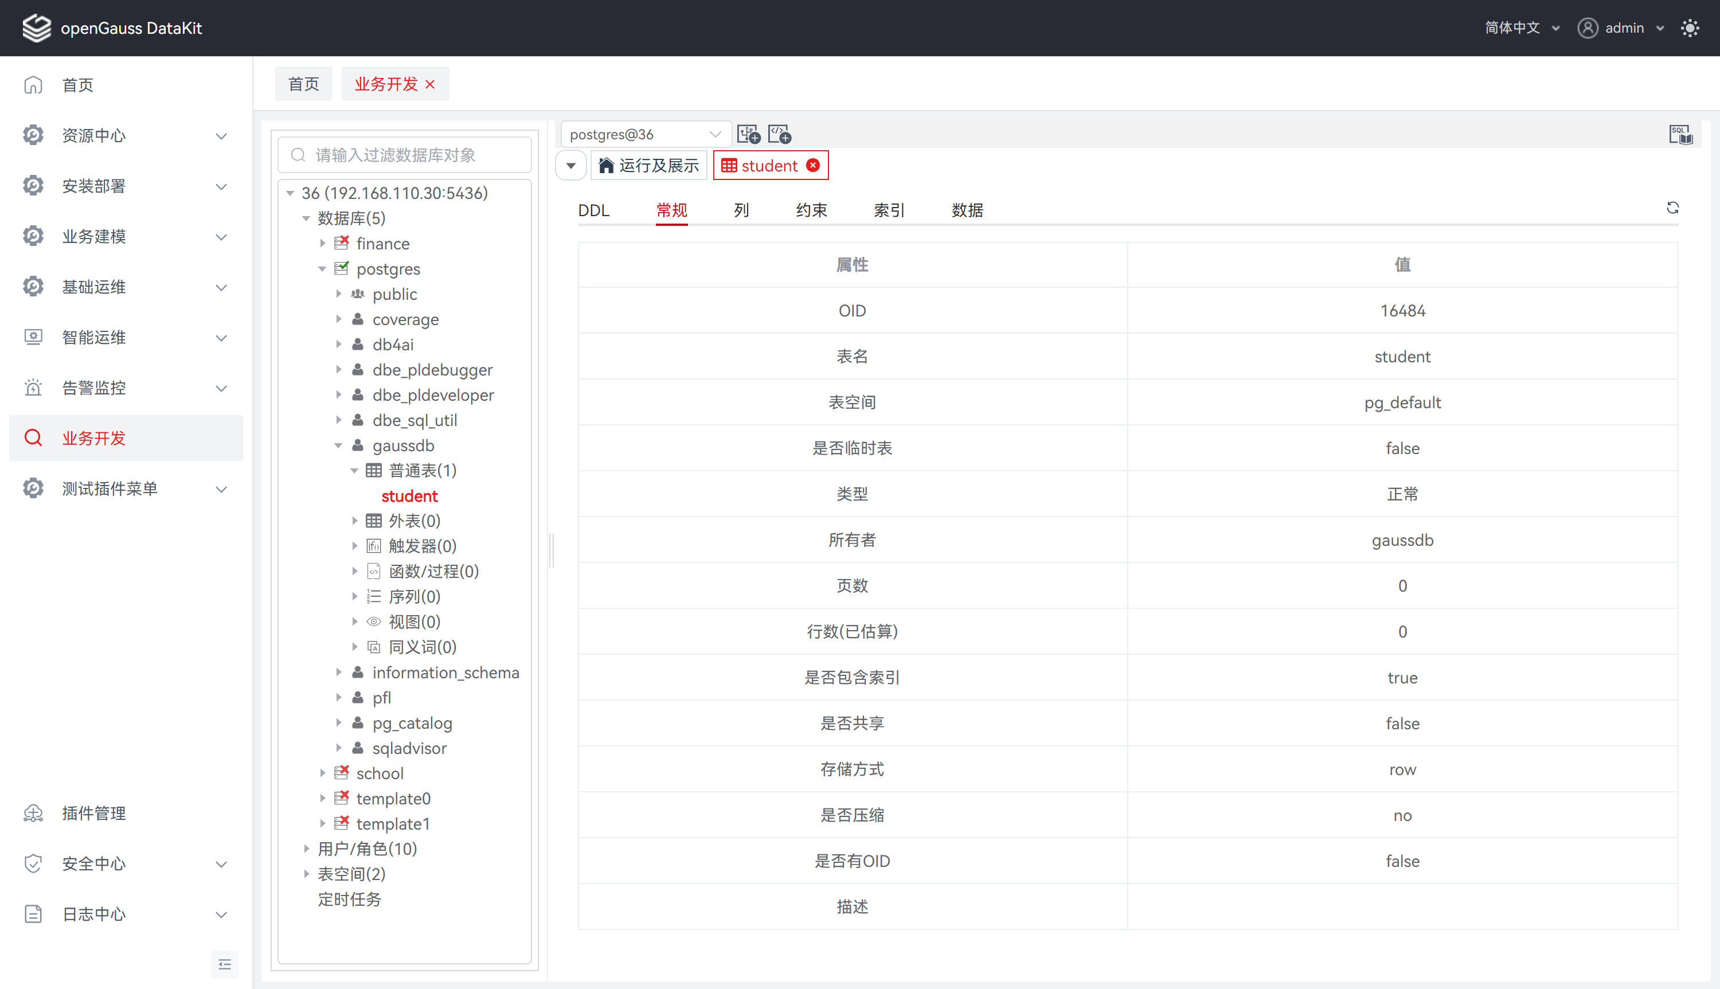The height and width of the screenshot is (989, 1720).
Task: Click the admin user avatar icon
Action: (x=1587, y=28)
